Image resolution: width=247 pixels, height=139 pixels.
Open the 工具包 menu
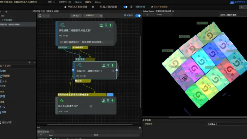[x=78, y=2]
